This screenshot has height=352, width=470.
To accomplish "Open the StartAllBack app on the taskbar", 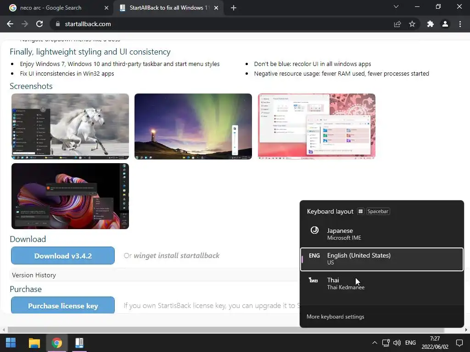I will (x=79, y=343).
